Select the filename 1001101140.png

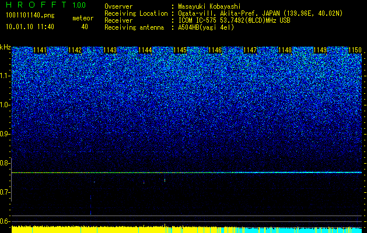30,15
